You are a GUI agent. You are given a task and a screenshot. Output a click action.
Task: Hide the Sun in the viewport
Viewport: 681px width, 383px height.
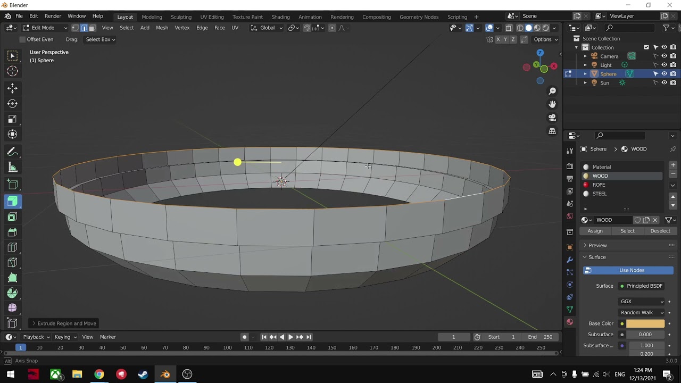[664, 82]
